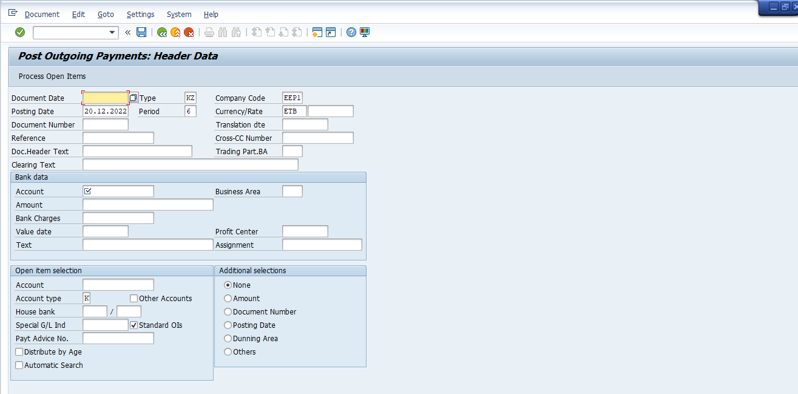Collapse the command field with the double-chevron
Screen dimensions: 798x394
(127, 33)
